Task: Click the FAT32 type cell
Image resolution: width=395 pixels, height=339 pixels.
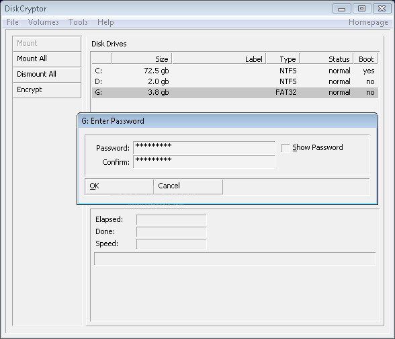Action: pos(286,93)
